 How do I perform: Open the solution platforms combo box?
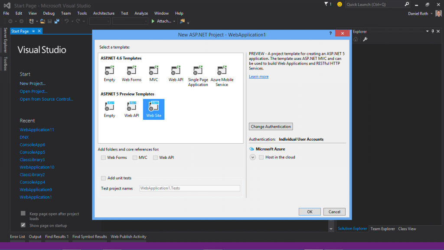(x=130, y=21)
